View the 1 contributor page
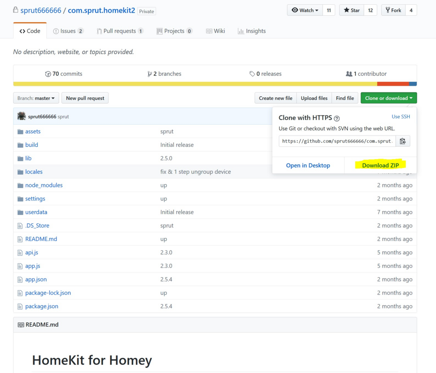 366,74
